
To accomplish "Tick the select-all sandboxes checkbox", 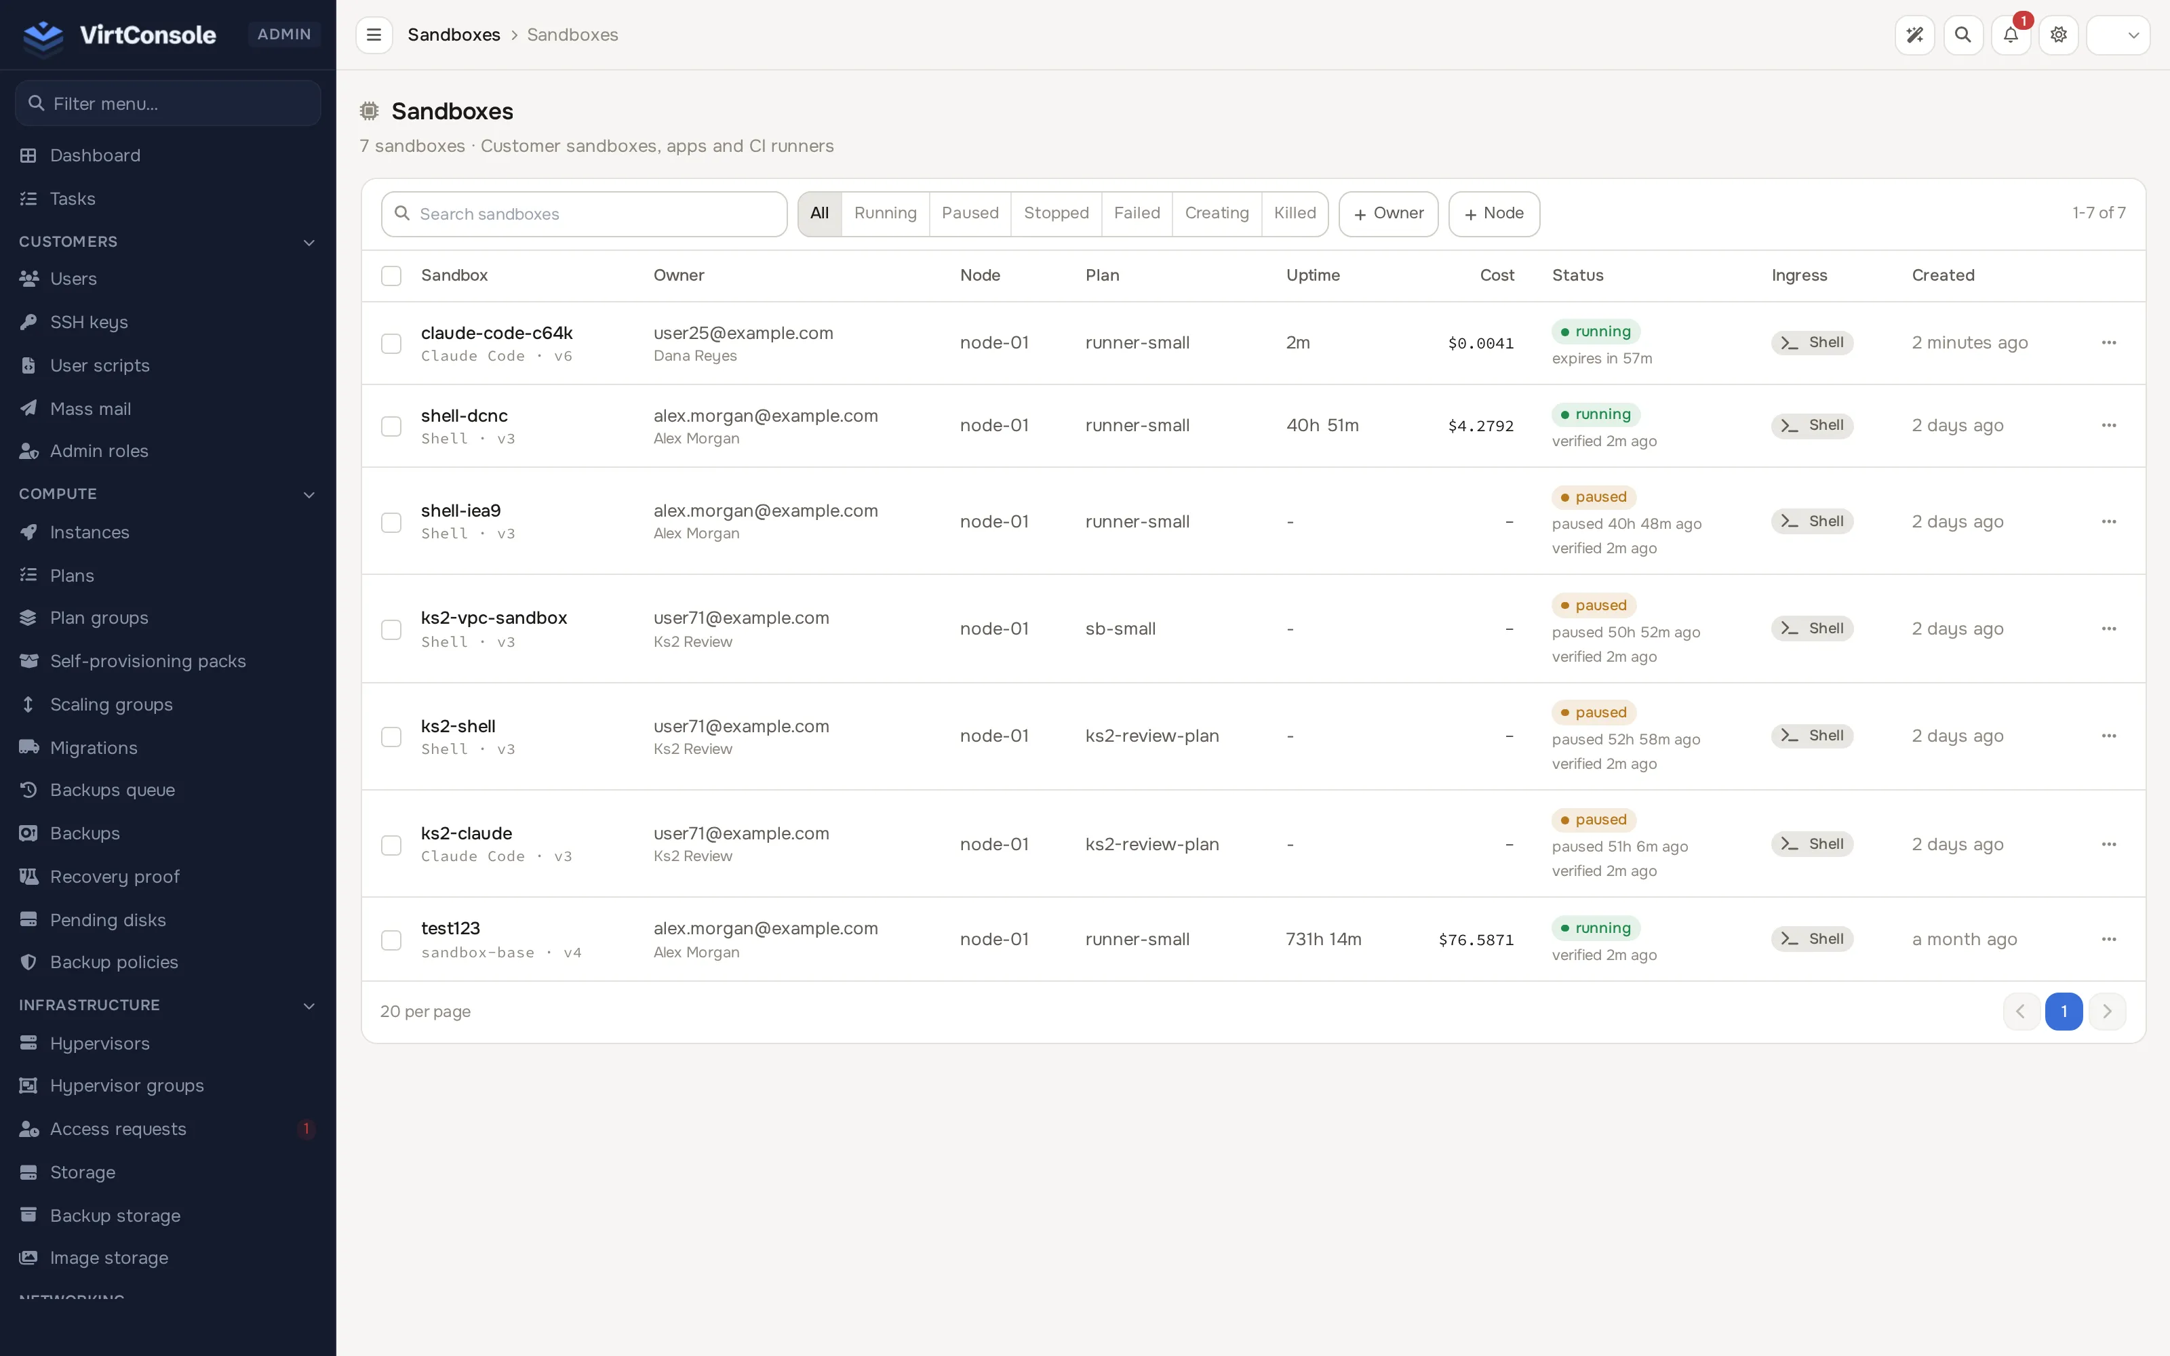I will tap(391, 276).
